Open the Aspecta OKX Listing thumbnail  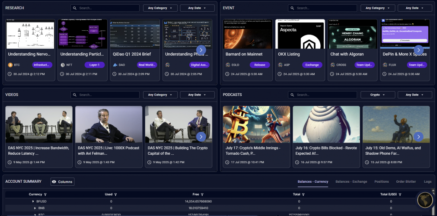pyautogui.click(x=300, y=34)
